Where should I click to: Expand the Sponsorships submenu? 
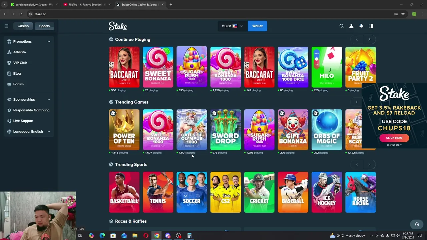pyautogui.click(x=49, y=99)
